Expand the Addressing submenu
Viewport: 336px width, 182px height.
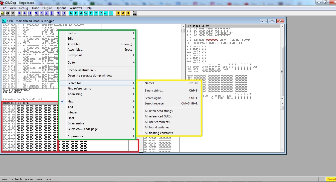(97, 94)
